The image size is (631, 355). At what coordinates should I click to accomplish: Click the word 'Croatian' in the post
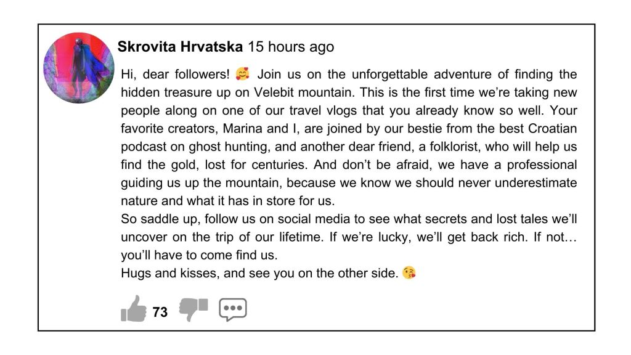coord(552,129)
